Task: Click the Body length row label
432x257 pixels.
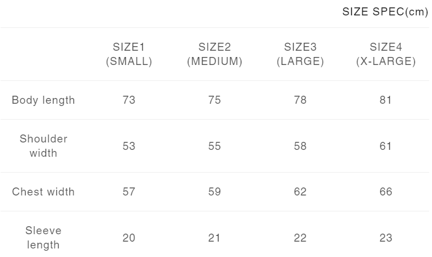Action: click(x=43, y=100)
